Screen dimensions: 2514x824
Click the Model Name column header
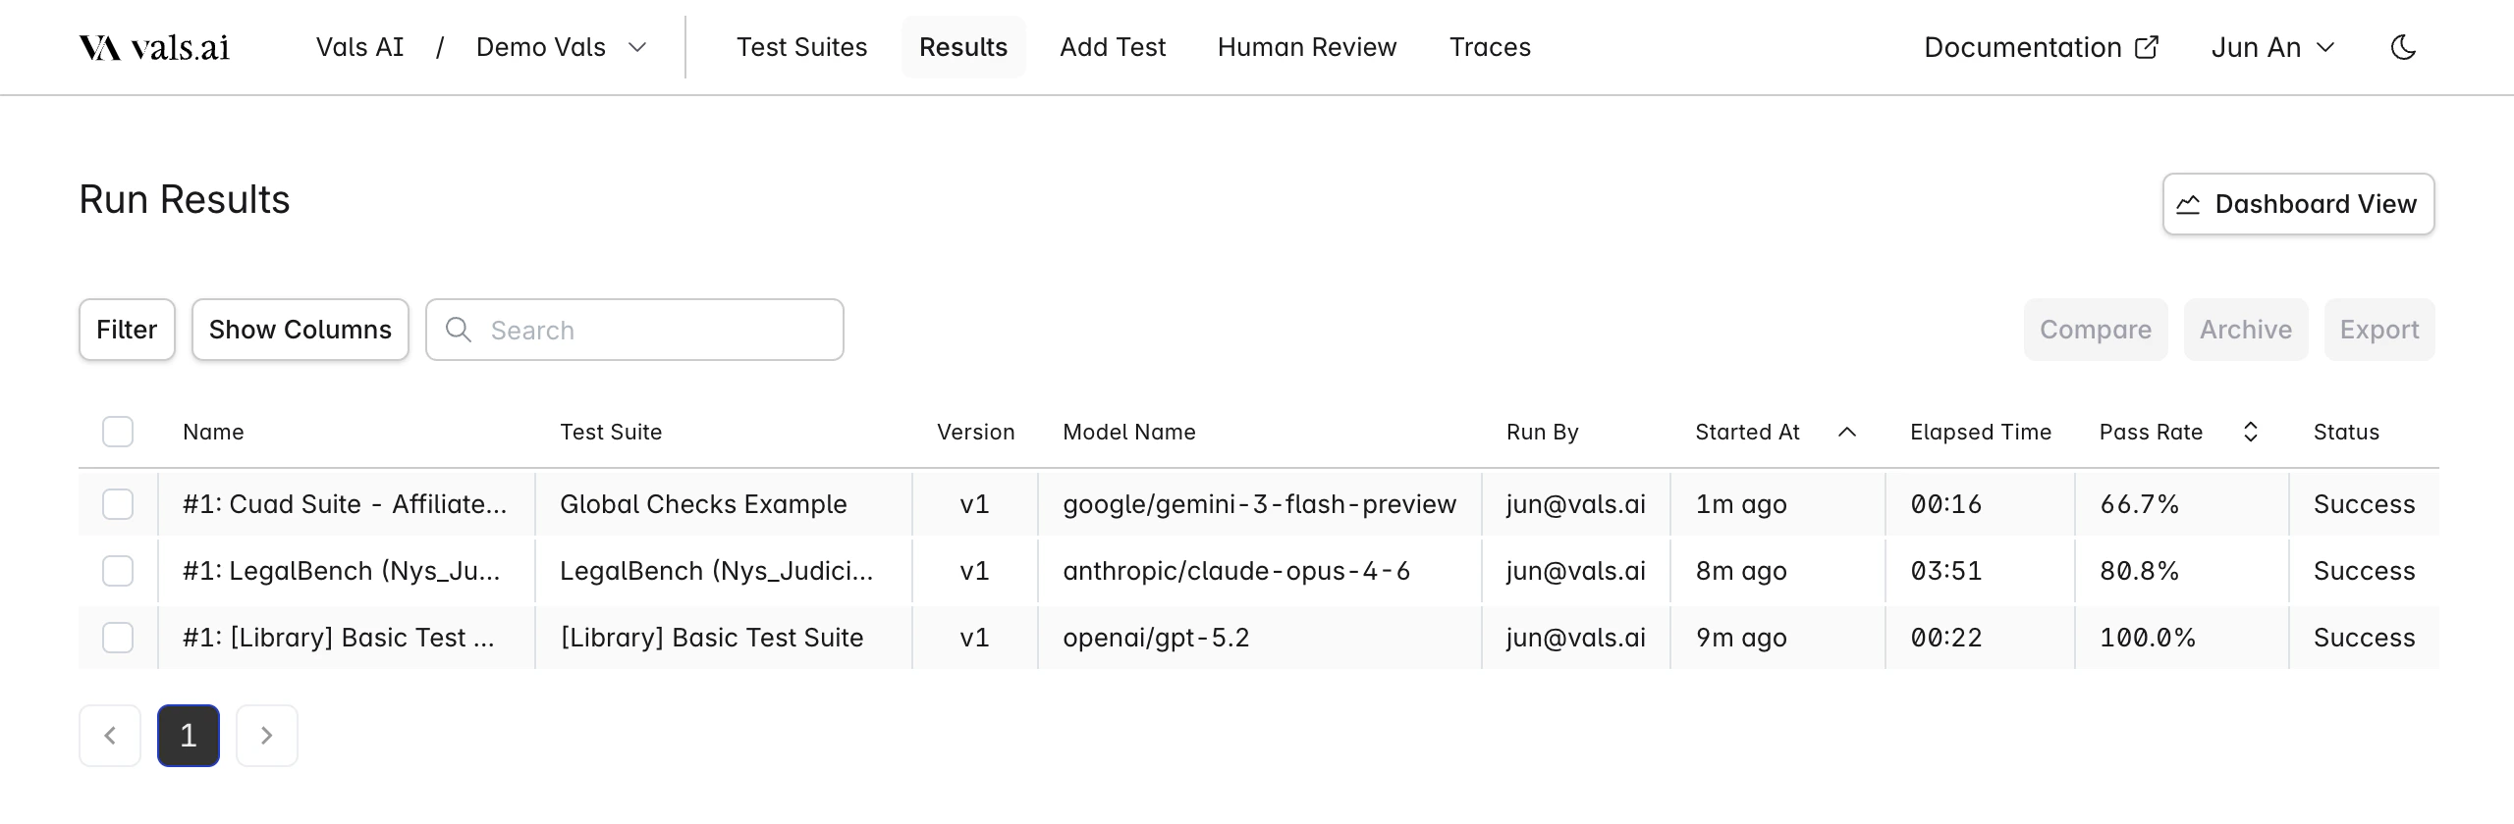(1129, 432)
